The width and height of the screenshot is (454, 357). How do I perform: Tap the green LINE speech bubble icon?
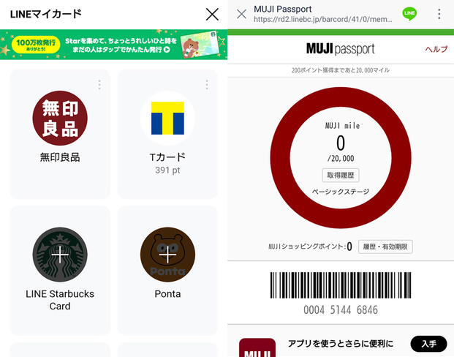409,14
